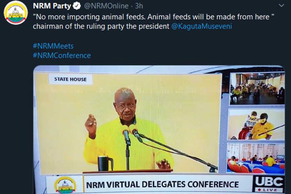Select the top conference hall thumbnail

257,88
